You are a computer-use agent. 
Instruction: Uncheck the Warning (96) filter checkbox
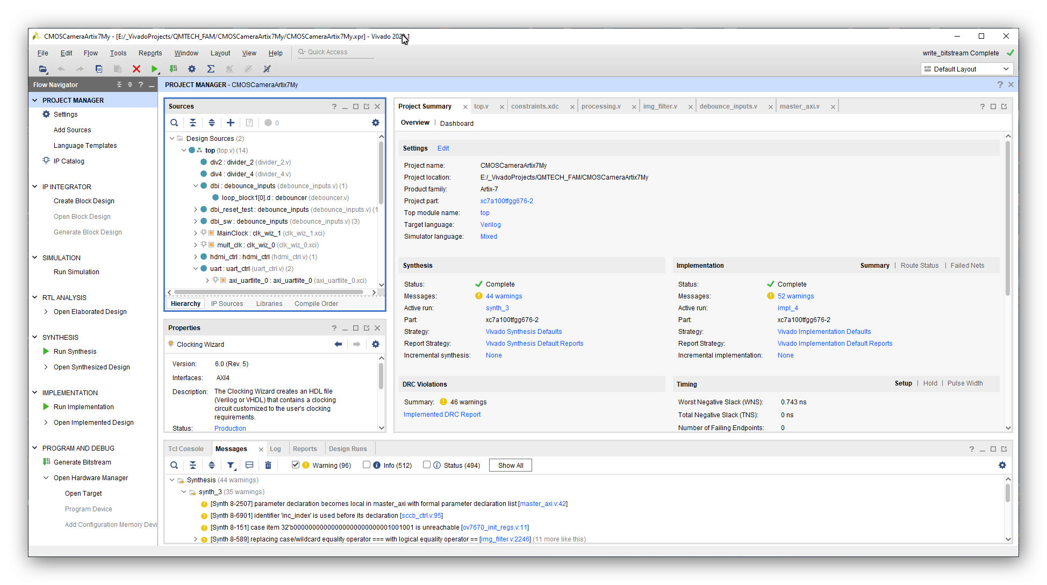point(296,465)
